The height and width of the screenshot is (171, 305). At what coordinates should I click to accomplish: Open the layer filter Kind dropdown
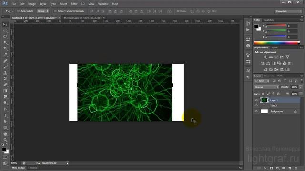[262, 81]
